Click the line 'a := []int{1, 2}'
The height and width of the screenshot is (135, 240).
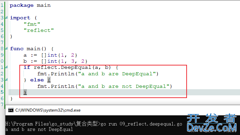click(x=50, y=55)
